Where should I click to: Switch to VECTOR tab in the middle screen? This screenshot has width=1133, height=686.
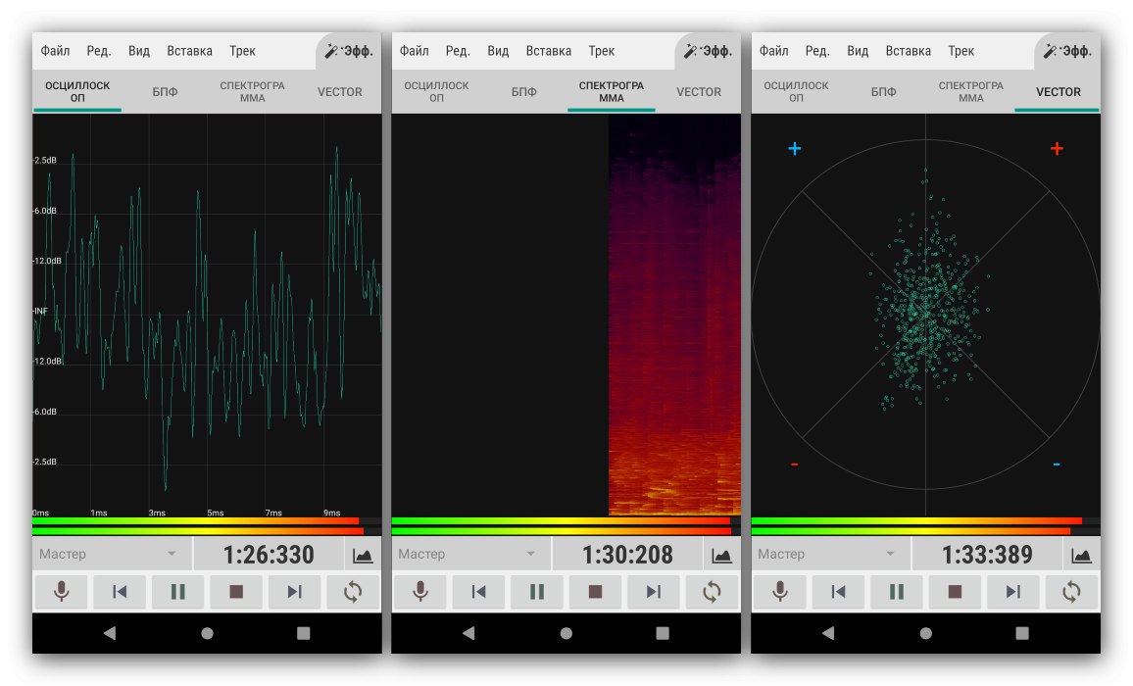[699, 92]
